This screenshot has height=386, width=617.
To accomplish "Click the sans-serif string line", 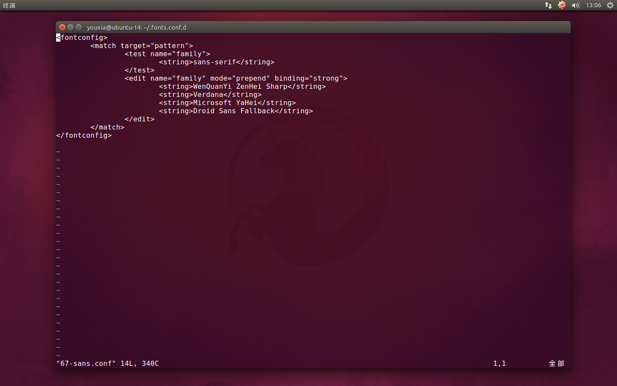I will tap(217, 62).
